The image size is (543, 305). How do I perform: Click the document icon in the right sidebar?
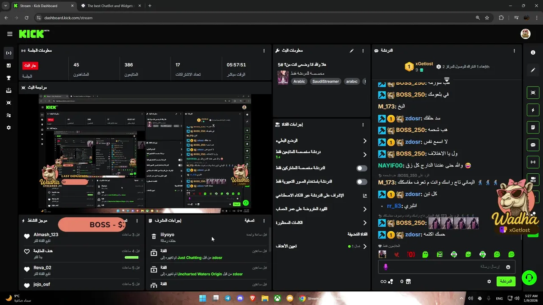(533, 128)
